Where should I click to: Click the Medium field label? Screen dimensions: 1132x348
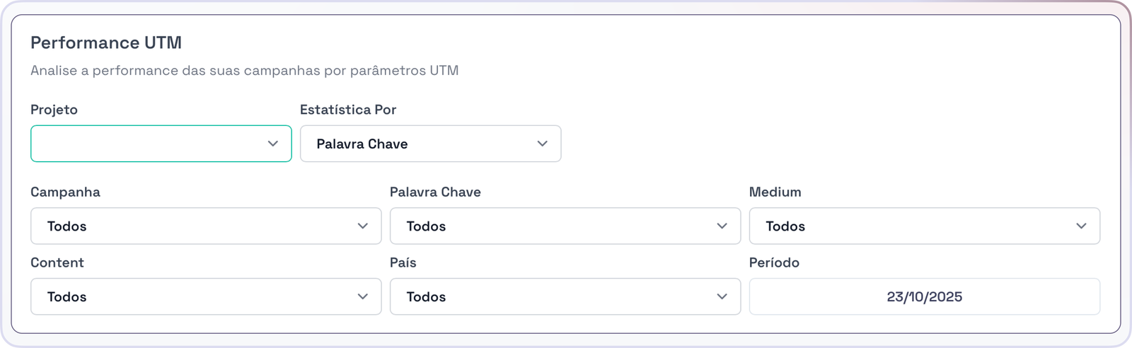(775, 192)
